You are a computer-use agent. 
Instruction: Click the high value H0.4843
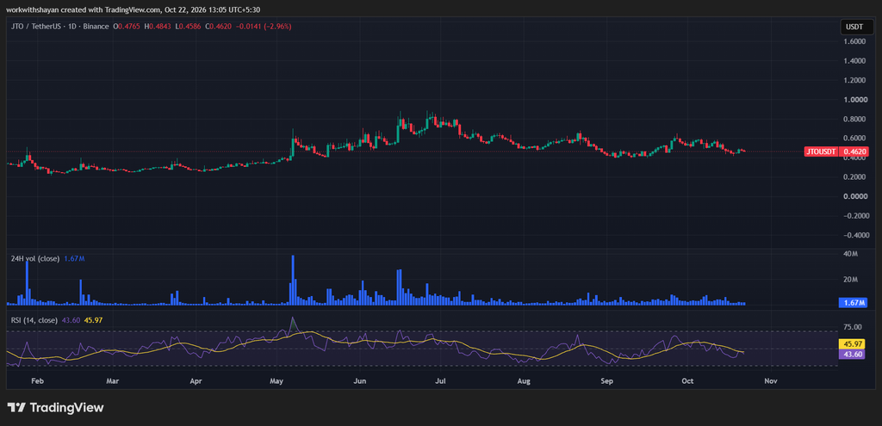(158, 27)
